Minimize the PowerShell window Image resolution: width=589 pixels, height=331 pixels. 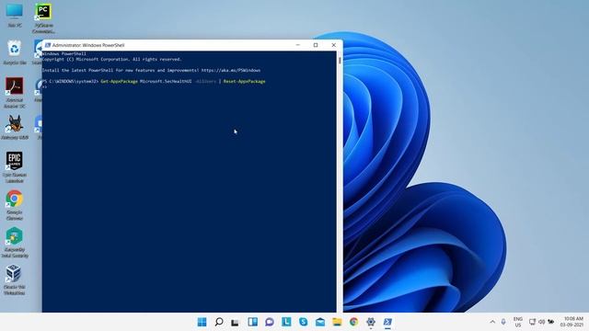tap(298, 45)
